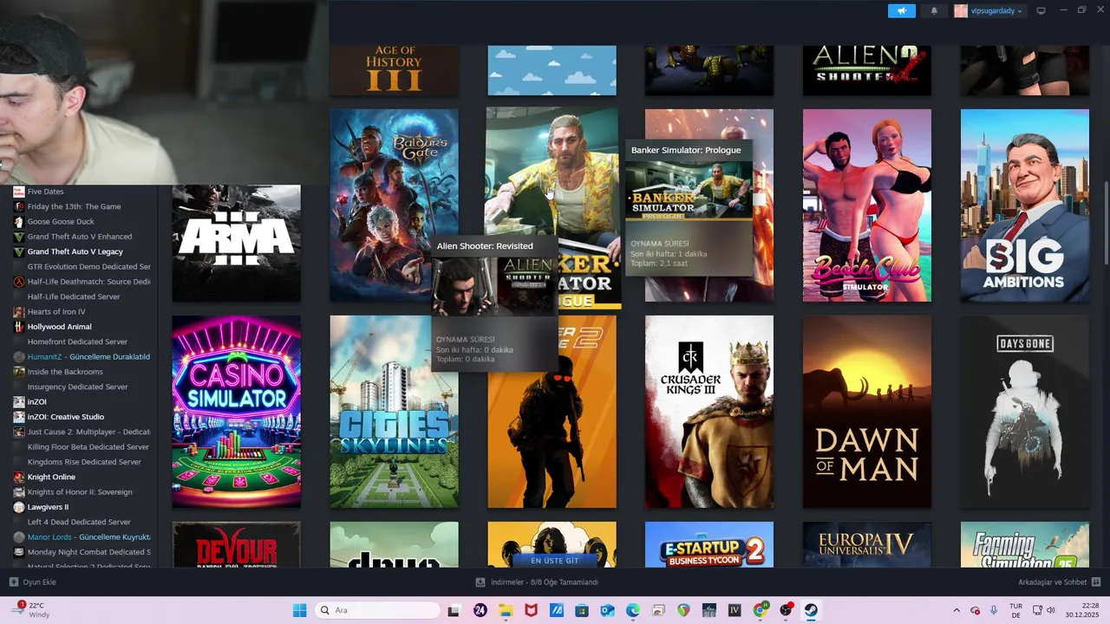Click the Knight Online icon

pos(19,477)
